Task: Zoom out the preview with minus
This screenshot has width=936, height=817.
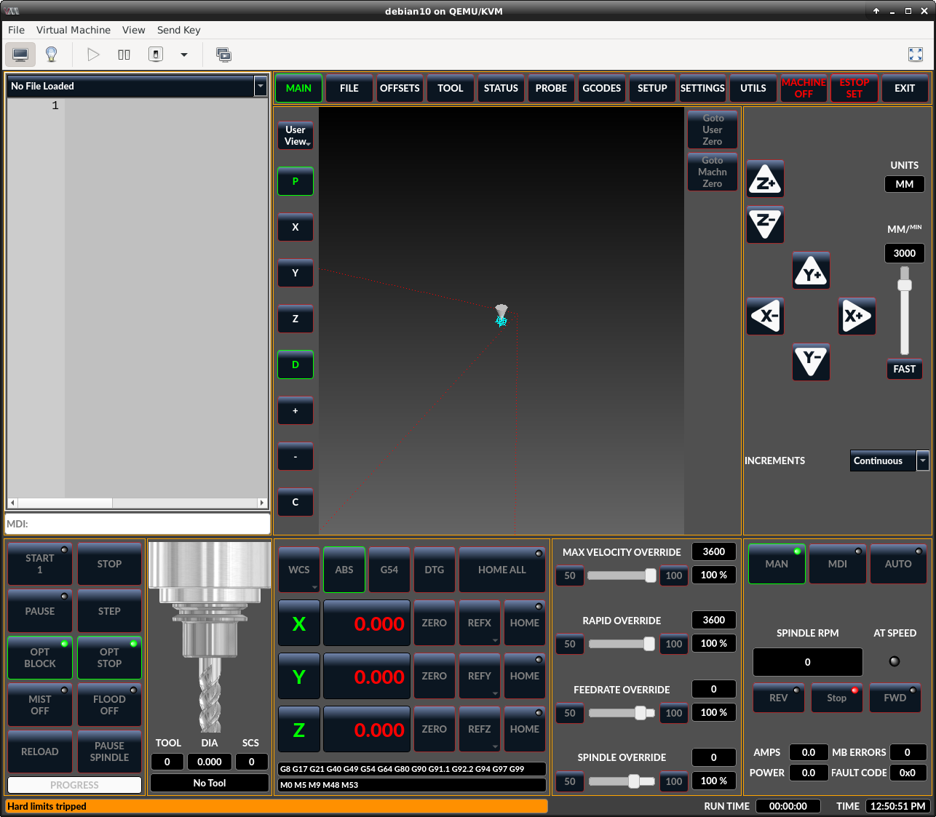Action: click(296, 456)
